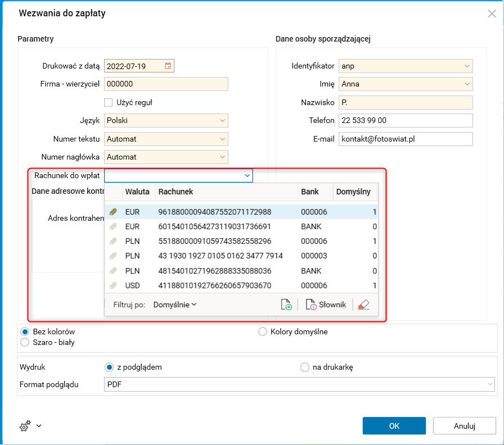
Task: Select the Szaro - biały color option
Action: (x=25, y=342)
